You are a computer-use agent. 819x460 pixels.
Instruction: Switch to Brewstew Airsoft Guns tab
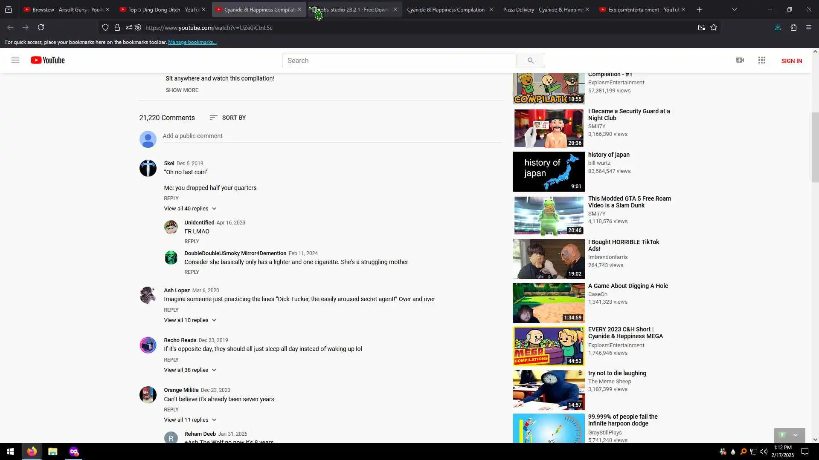tap(64, 9)
